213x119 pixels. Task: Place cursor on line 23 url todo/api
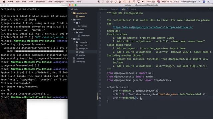[x=125, y=98]
